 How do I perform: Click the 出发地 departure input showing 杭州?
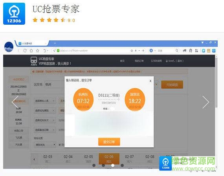pos(55,84)
